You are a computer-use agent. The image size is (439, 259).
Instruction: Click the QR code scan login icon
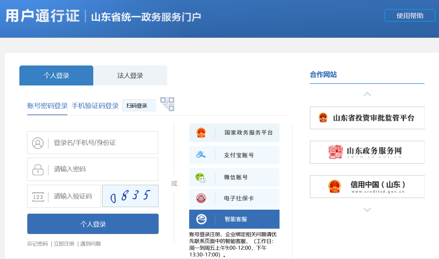pyautogui.click(x=167, y=104)
